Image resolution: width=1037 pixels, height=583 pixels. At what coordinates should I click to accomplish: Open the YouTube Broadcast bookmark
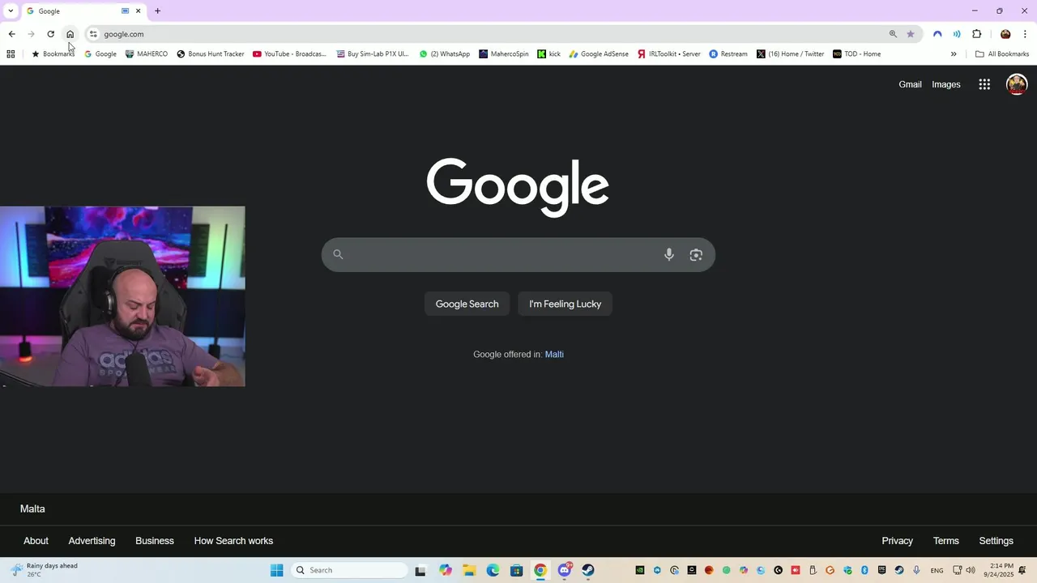pos(290,54)
